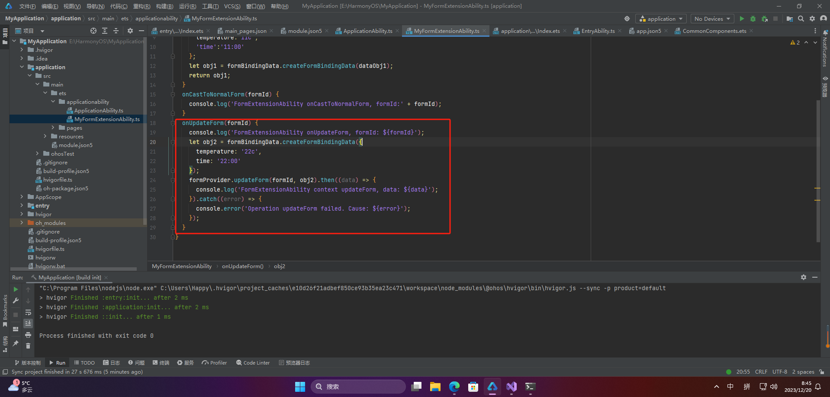Screen dimensions: 830x397
Task: Open the Code Linter tool window
Action: pyautogui.click(x=253, y=363)
